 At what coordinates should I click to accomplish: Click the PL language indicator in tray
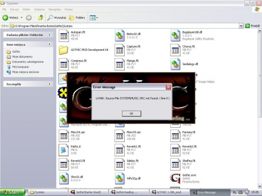[235, 192]
